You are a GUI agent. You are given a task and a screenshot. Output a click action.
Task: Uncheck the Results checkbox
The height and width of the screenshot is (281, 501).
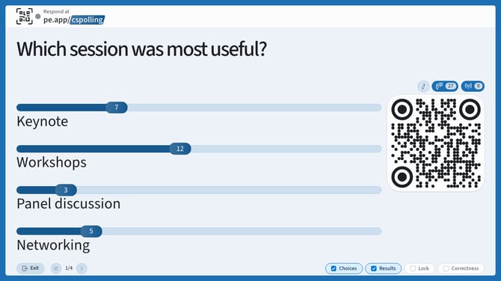374,268
